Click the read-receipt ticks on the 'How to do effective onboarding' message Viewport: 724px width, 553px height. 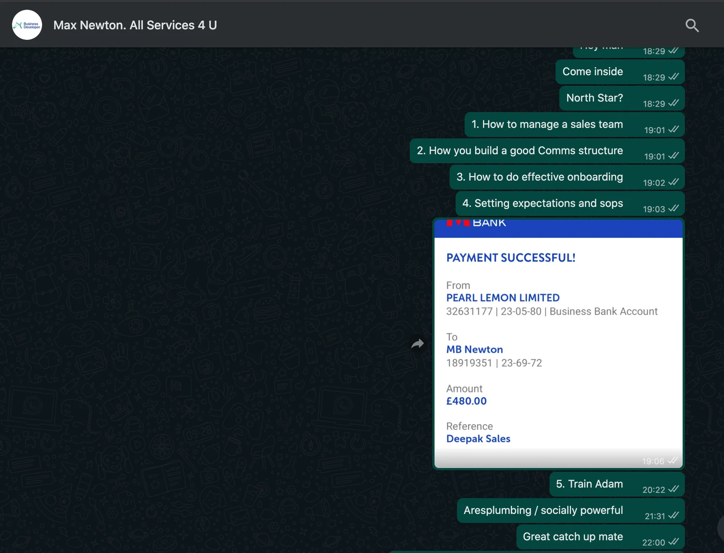[673, 182]
